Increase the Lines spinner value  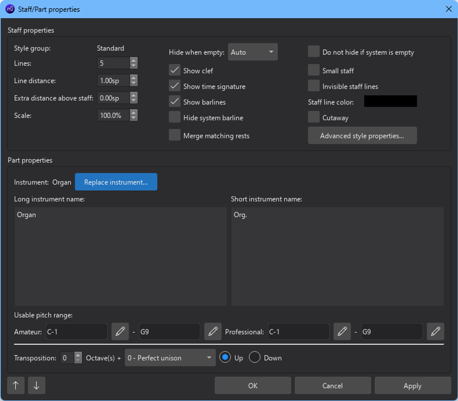[x=134, y=60]
